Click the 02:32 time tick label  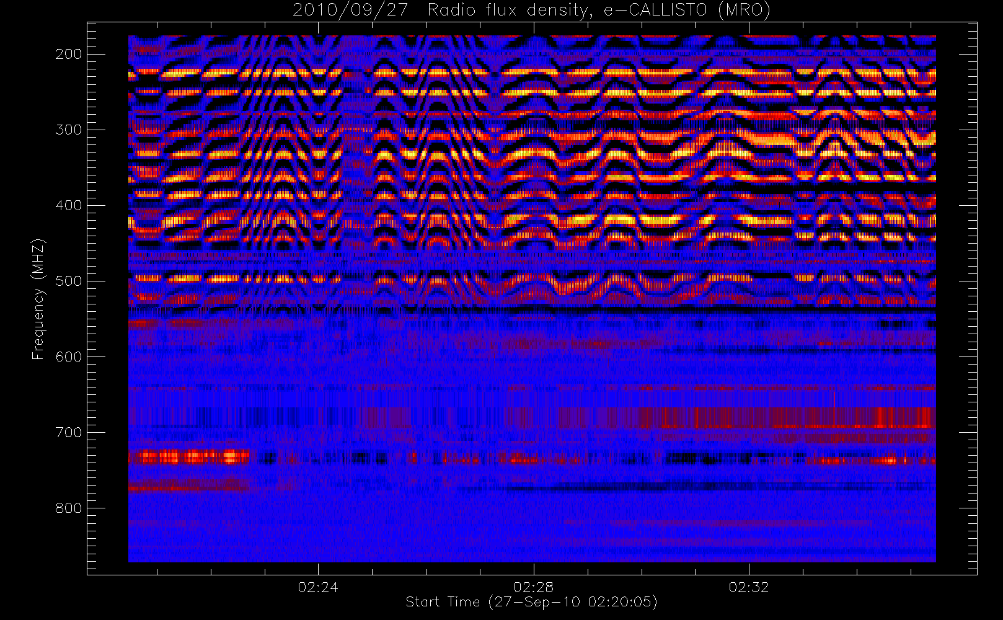[x=749, y=587]
